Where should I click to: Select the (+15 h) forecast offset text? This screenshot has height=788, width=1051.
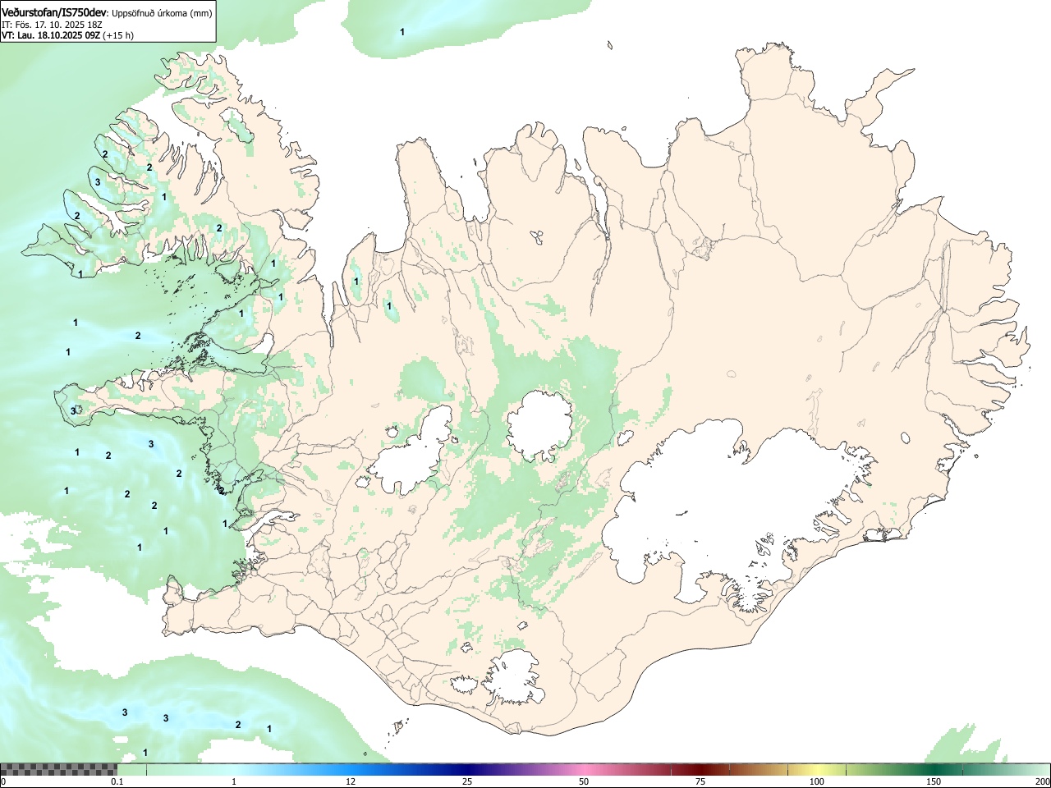tap(118, 35)
